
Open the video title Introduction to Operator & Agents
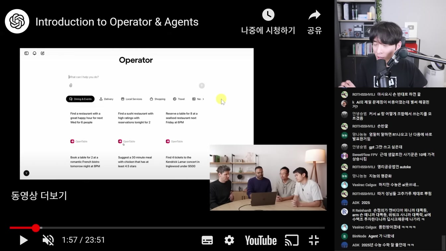(117, 22)
